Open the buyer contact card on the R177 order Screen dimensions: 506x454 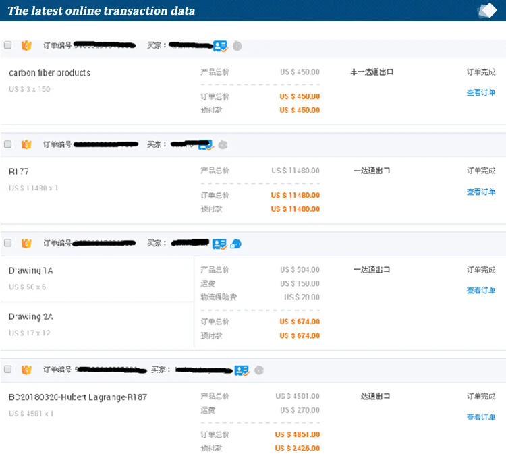pos(205,144)
